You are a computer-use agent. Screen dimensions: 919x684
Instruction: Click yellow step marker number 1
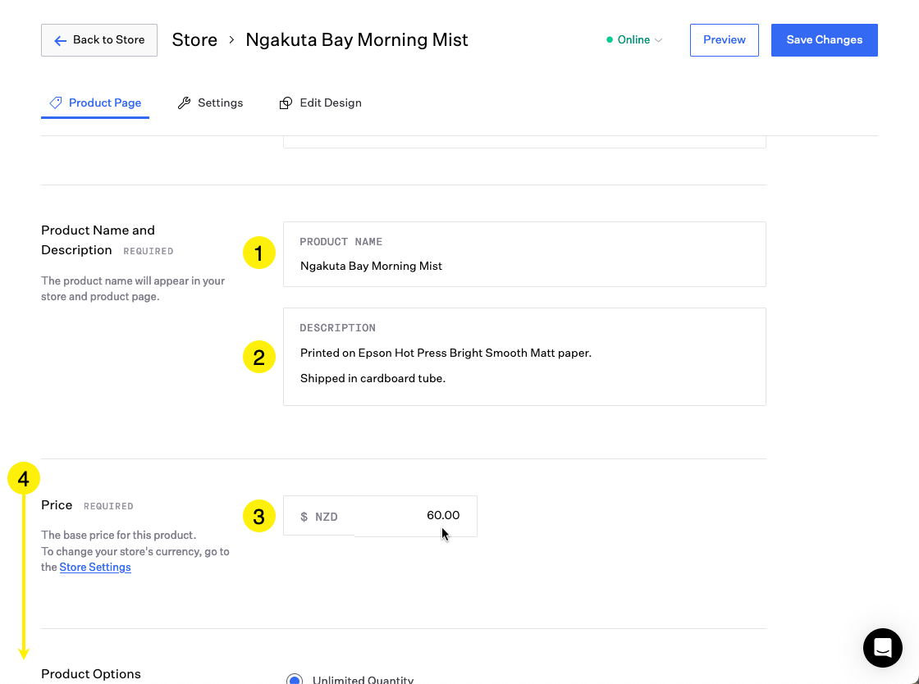click(259, 253)
